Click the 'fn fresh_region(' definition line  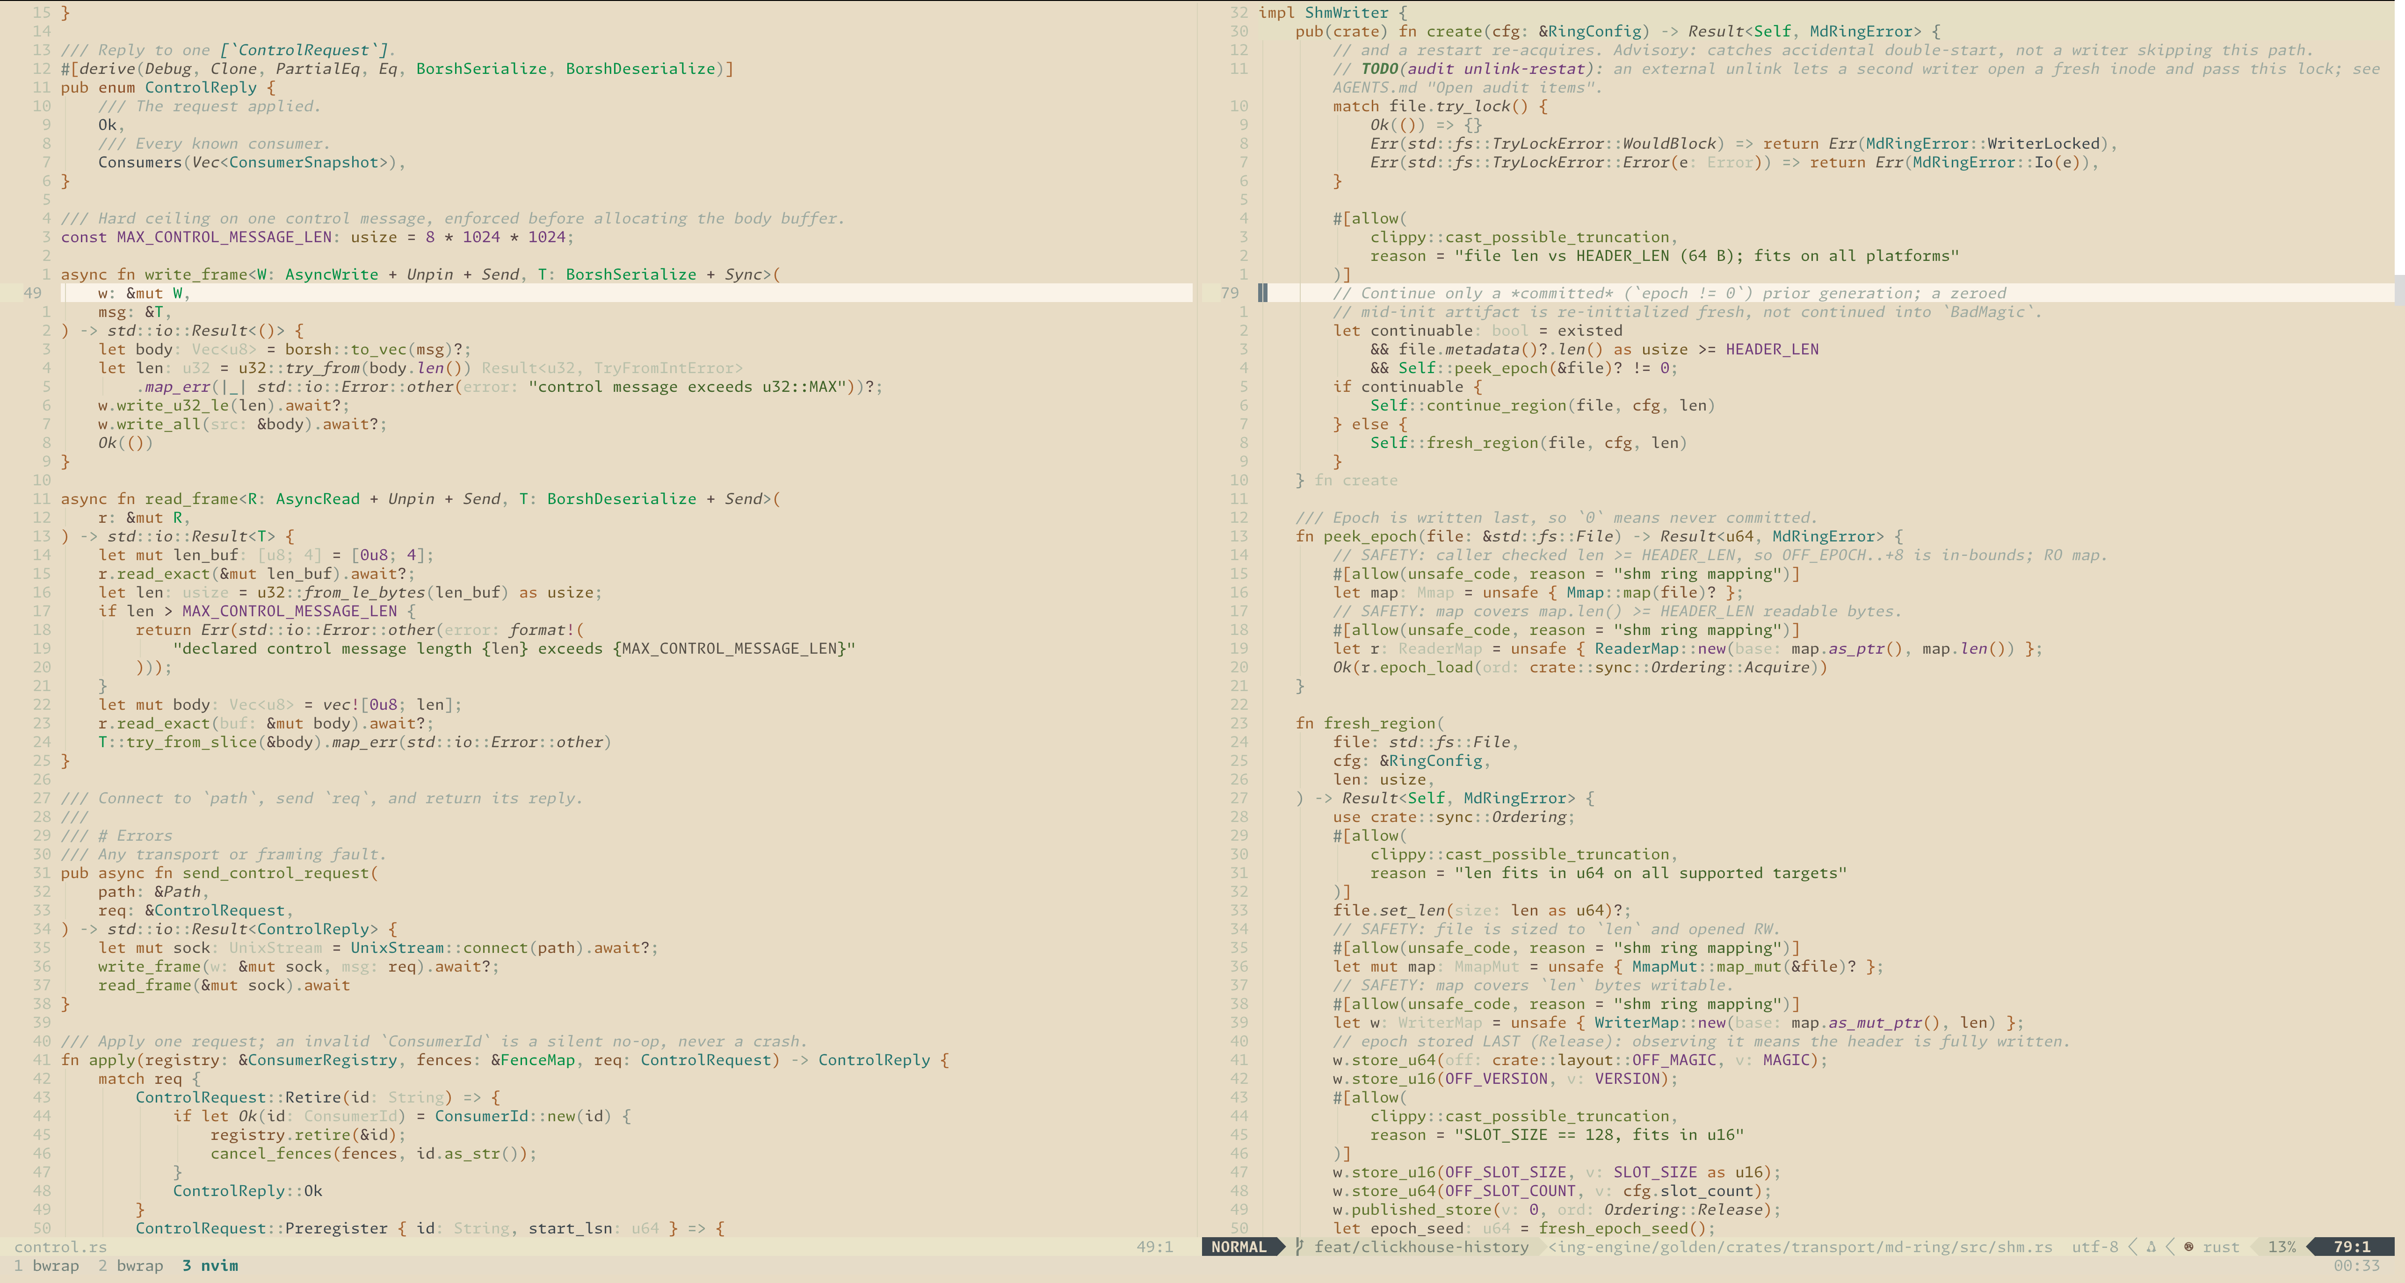coord(1369,723)
